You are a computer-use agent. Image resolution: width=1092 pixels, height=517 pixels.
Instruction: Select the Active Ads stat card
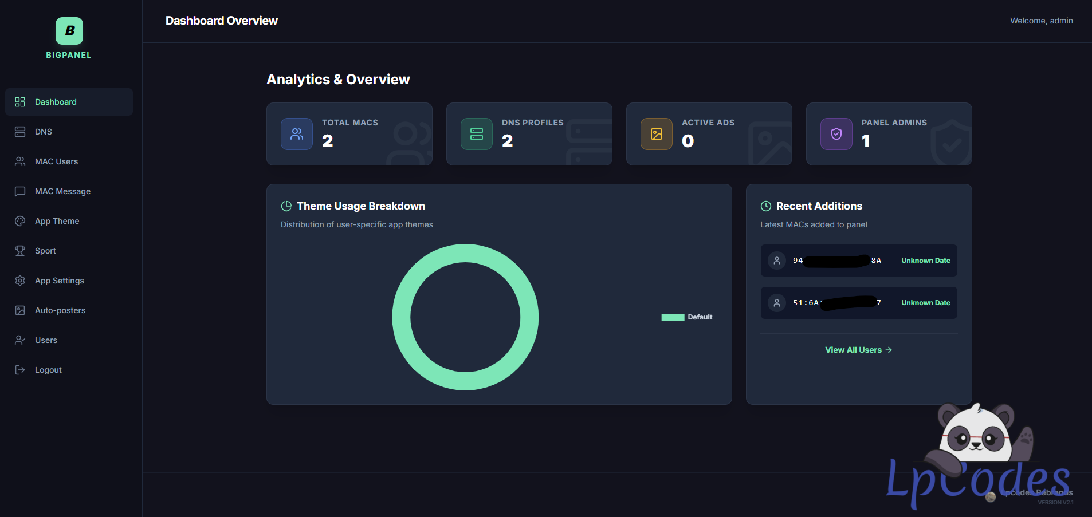coord(709,134)
